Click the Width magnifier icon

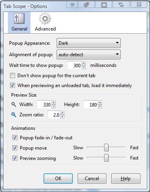13,105
